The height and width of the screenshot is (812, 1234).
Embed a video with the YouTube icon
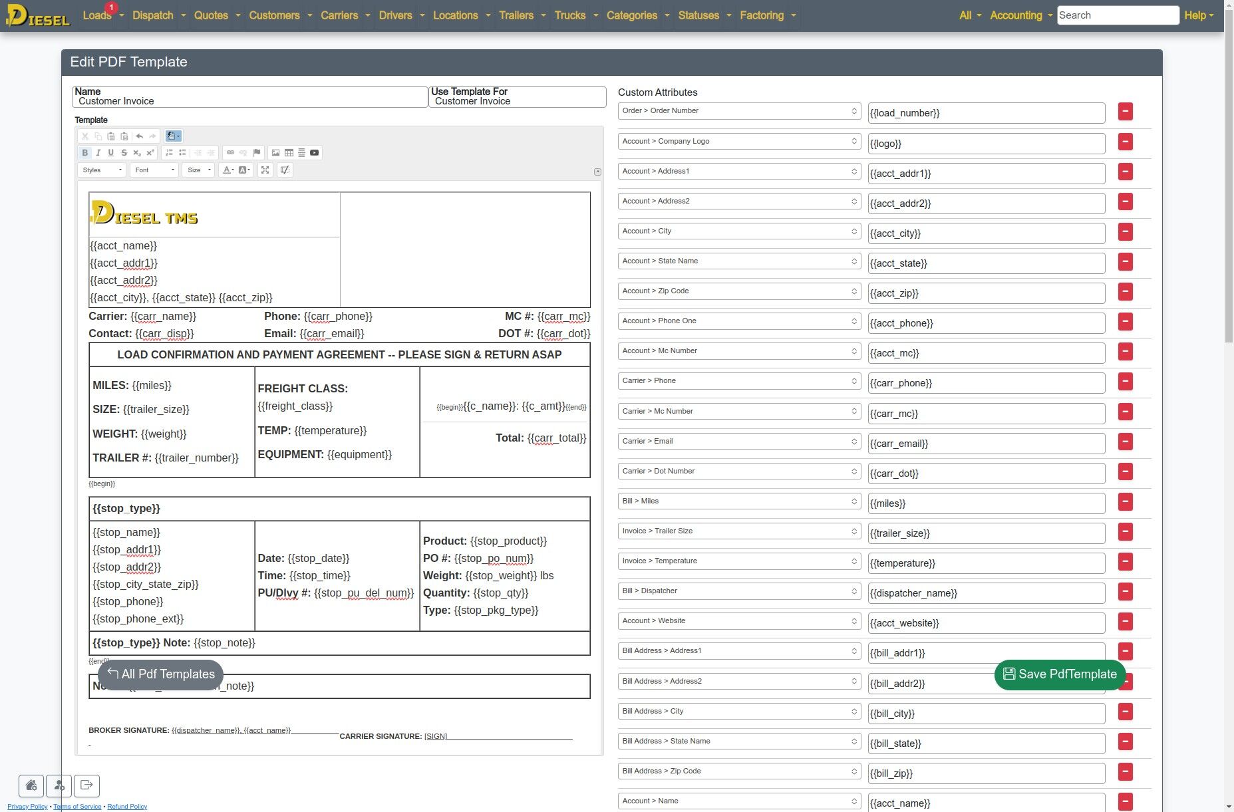(315, 153)
